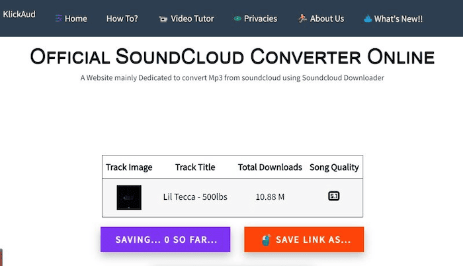The height and width of the screenshot is (266, 463).
Task: Click the Lil Tecca track cover thumbnail
Action: click(x=129, y=197)
